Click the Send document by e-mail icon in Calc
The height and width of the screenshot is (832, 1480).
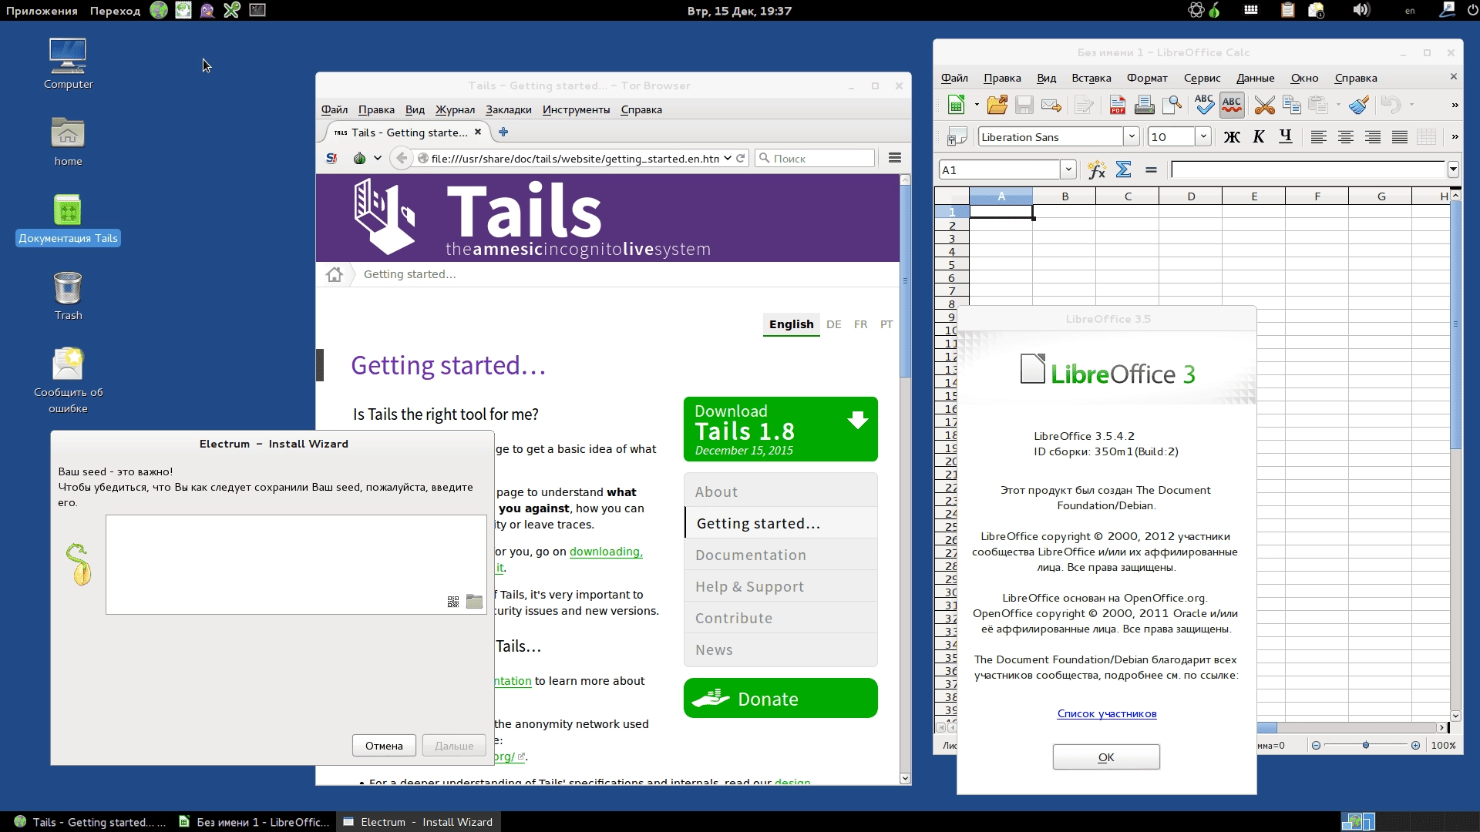(x=1051, y=105)
